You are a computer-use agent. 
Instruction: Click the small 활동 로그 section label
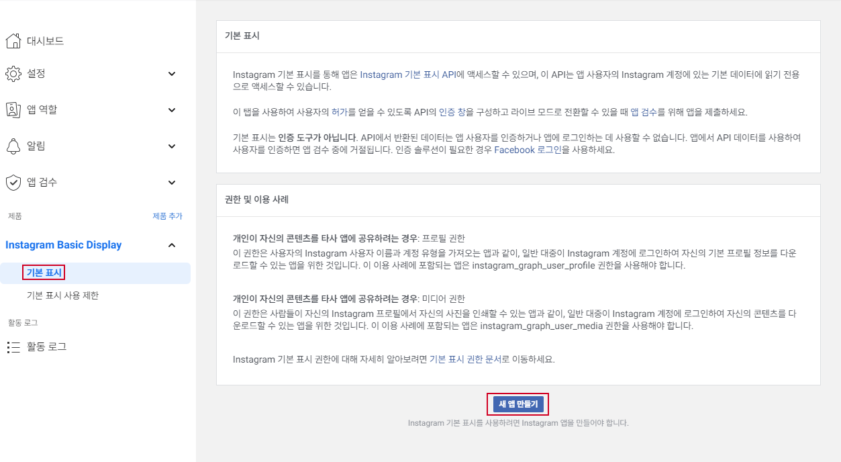click(22, 323)
